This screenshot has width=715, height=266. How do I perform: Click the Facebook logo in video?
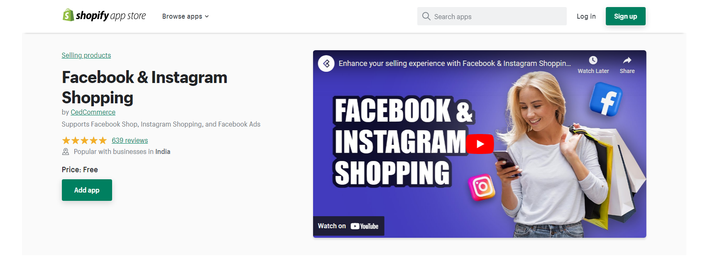[606, 99]
